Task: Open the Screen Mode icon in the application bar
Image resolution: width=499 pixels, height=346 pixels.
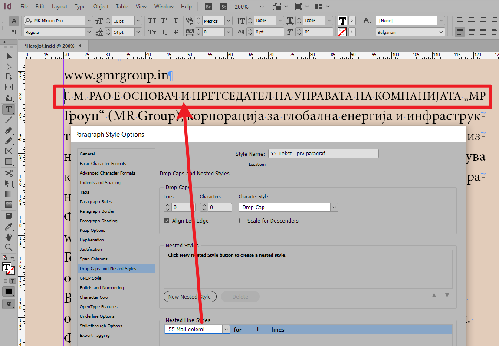Action: click(x=298, y=7)
